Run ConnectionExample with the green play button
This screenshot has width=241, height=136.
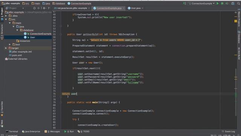(218, 3)
